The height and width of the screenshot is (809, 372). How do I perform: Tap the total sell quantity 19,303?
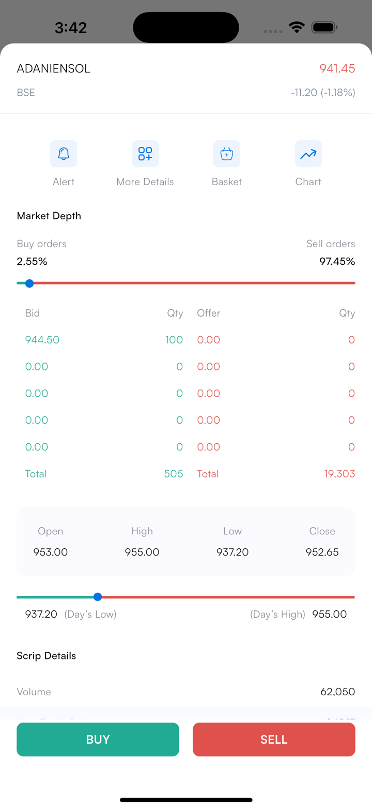coord(339,474)
